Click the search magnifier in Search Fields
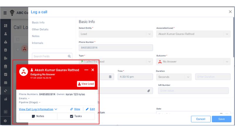 (69, 56)
